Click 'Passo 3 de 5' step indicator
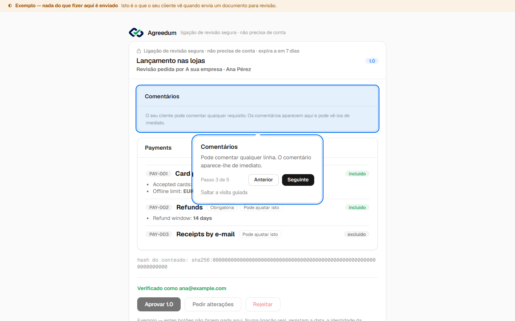This screenshot has height=321, width=515. click(x=215, y=180)
